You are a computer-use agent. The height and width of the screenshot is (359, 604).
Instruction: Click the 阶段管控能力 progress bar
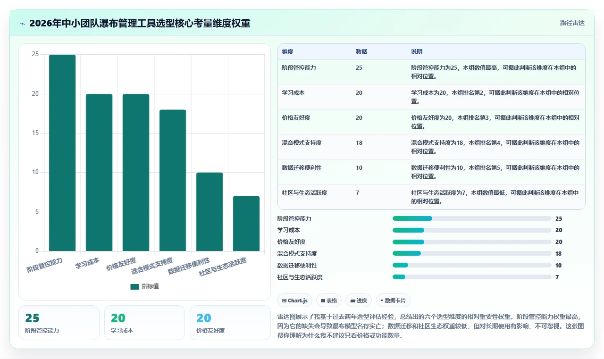[472, 218]
